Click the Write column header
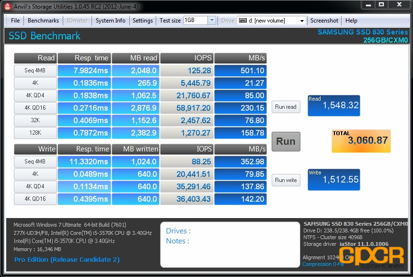The width and height of the screenshot is (413, 277). tap(35, 149)
